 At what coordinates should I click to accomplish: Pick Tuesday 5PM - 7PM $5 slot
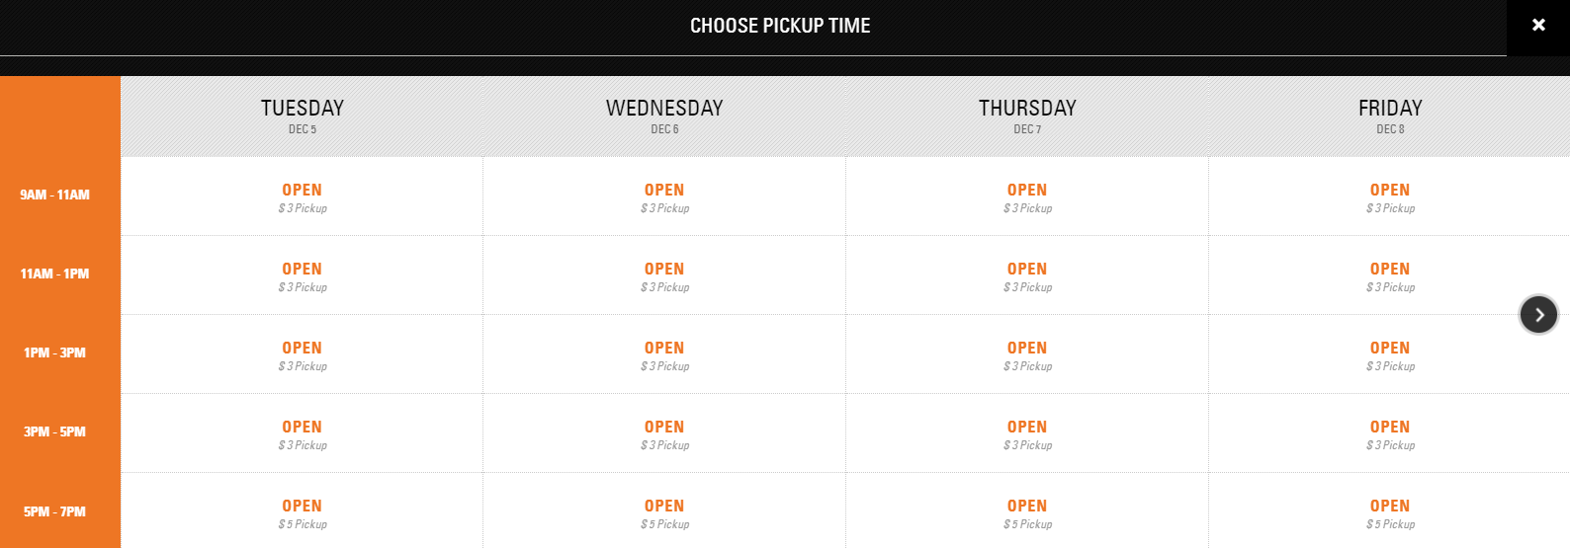[302, 512]
